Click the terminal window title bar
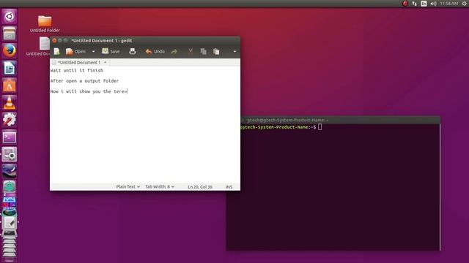Viewport: 469px width, 263px height. [x=339, y=120]
